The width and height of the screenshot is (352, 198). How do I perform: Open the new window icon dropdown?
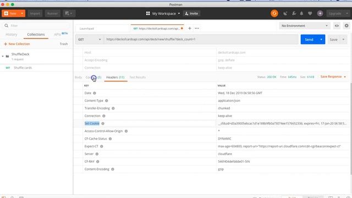tap(69, 13)
